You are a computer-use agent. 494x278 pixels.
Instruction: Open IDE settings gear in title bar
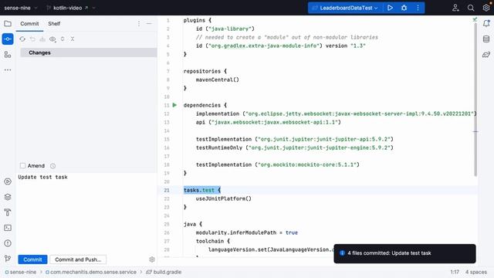(x=486, y=8)
